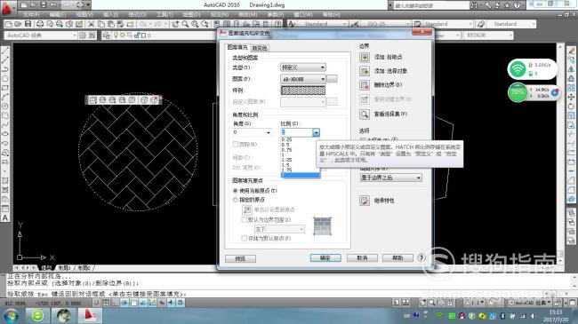The width and height of the screenshot is (578, 324).
Task: Click the Plot printer icon in standard toolbar
Action: click(40, 24)
